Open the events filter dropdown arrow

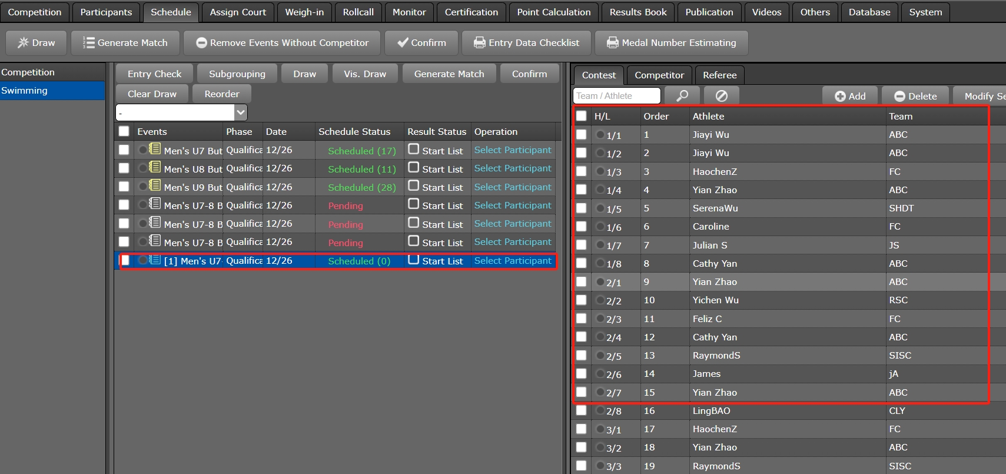pyautogui.click(x=240, y=112)
